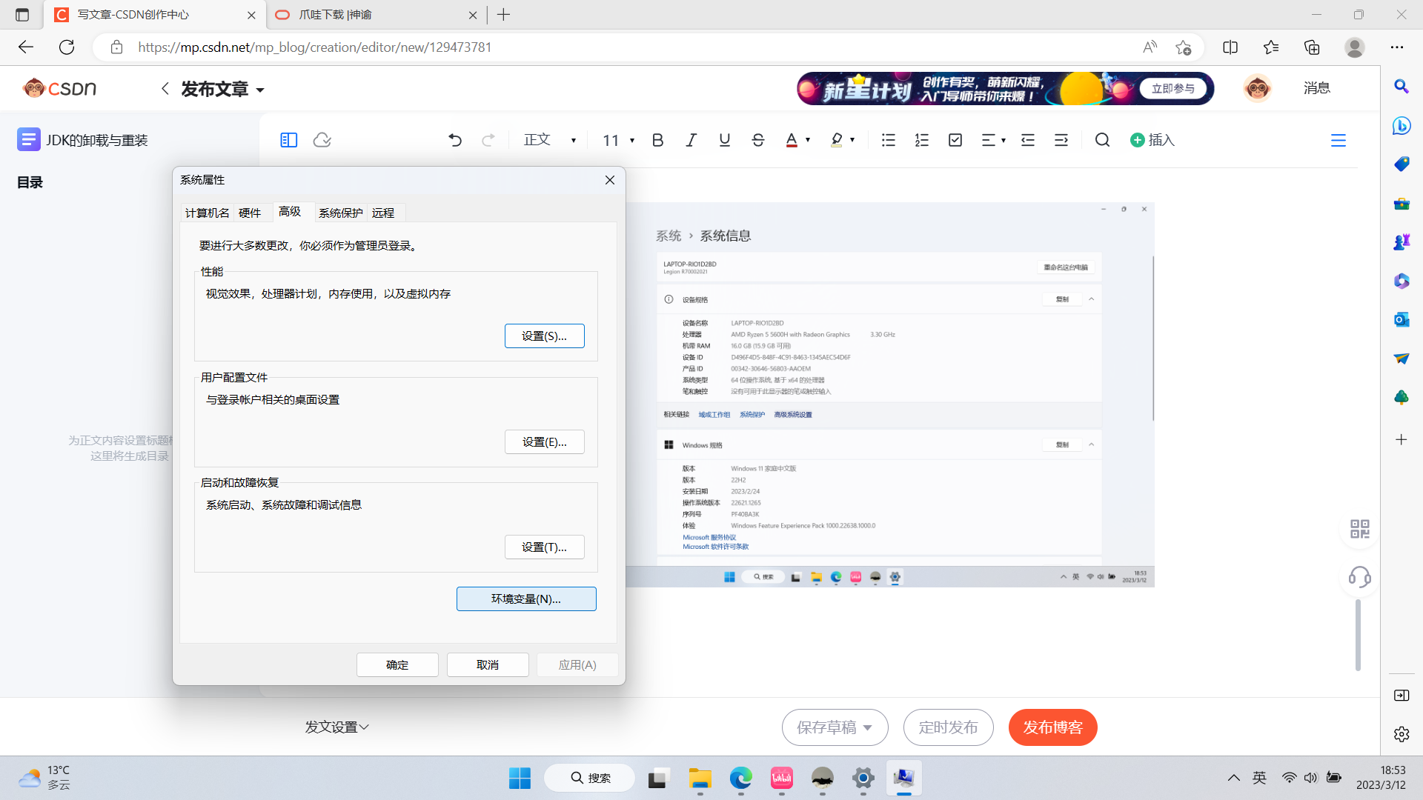Insert a numbered list
Screen dimensions: 1423x800
921,140
